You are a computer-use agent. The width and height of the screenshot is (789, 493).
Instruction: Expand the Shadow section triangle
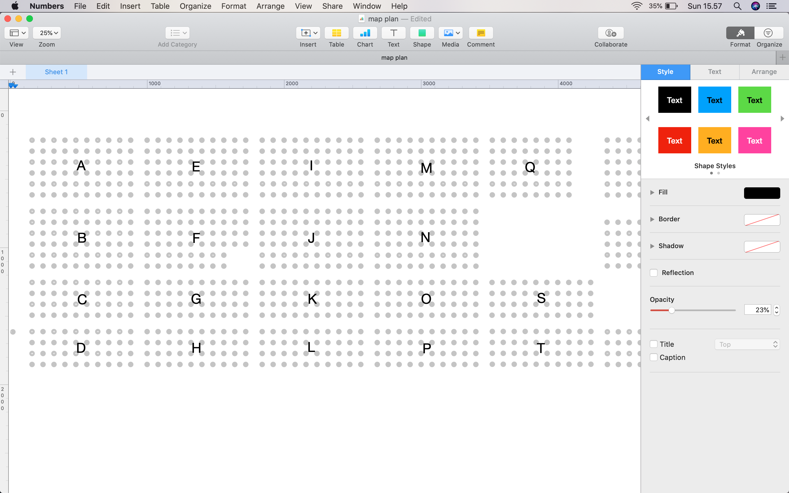(x=652, y=246)
